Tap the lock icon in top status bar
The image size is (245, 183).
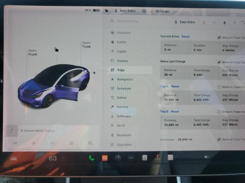106,11
